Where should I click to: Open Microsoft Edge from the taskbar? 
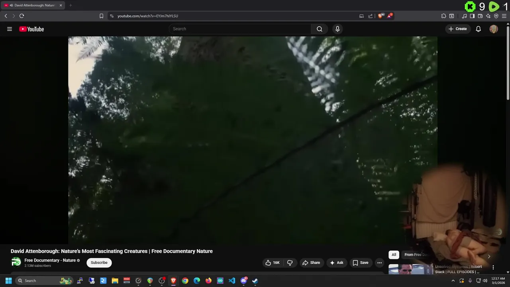[x=197, y=281]
